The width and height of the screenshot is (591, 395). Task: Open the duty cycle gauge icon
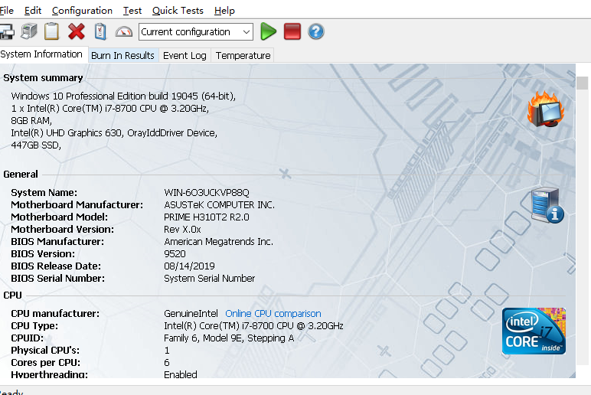123,31
